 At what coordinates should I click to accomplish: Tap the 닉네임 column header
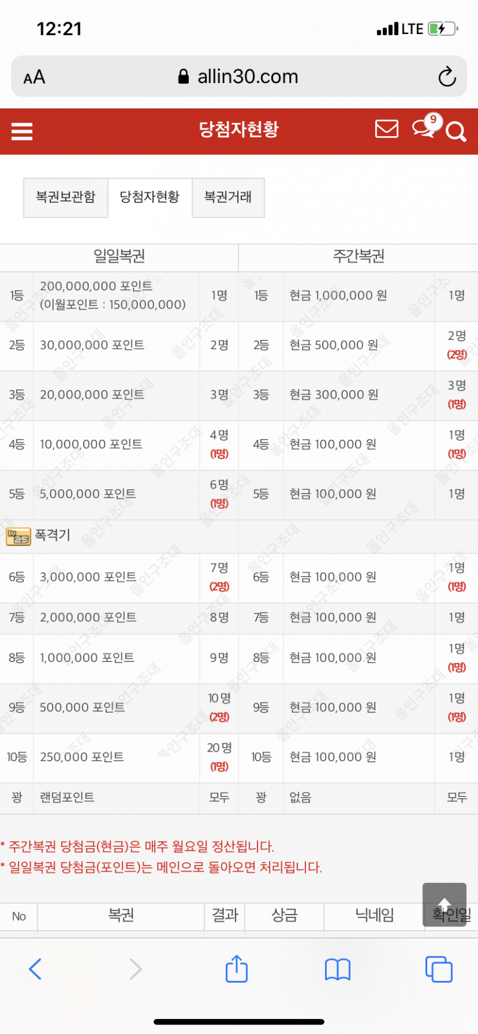[x=375, y=916]
